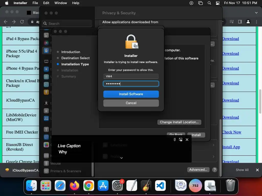Click the Destination Select installer step
The width and height of the screenshot is (262, 196).
tap(75, 58)
